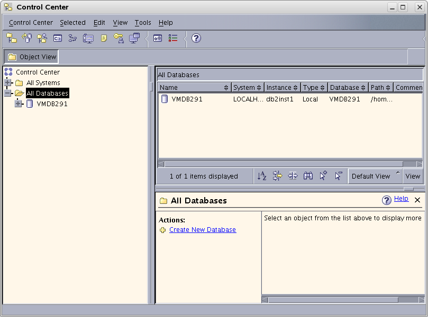The height and width of the screenshot is (317, 428).
Task: Click the Help question mark in details pane
Action: tap(387, 200)
